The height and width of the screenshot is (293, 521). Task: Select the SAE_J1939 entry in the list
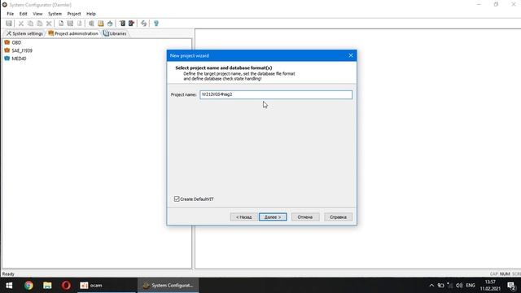point(22,50)
